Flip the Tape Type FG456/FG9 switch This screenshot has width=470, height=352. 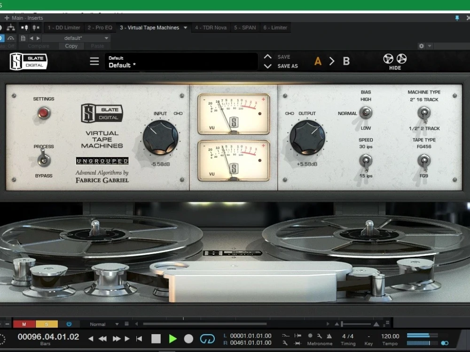[424, 162]
